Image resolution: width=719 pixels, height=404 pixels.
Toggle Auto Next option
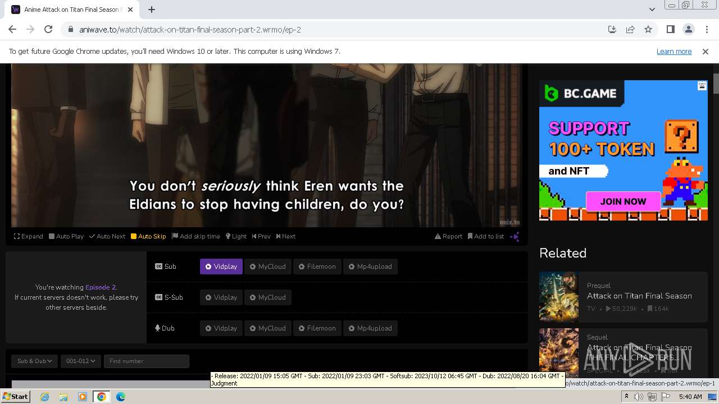(107, 236)
